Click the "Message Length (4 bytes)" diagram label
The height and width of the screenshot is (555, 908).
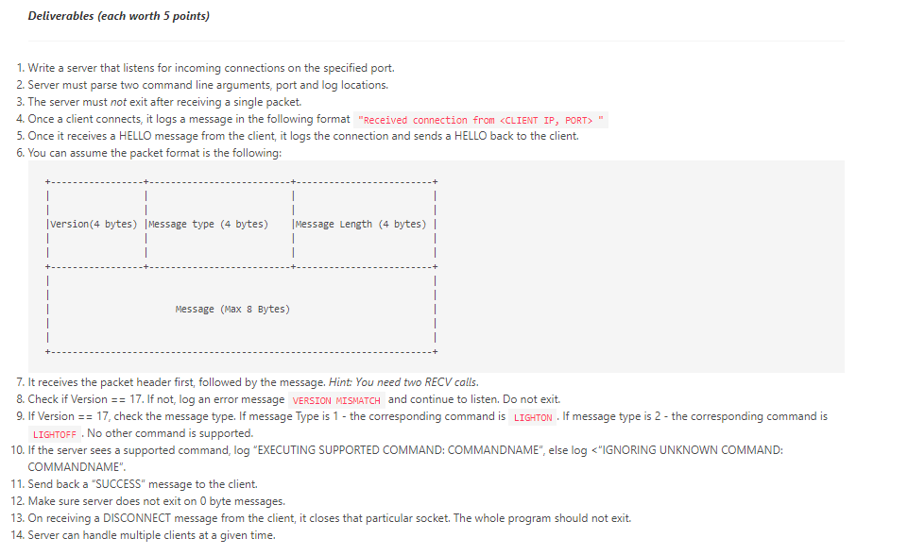[x=361, y=224]
